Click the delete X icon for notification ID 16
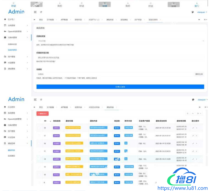The width and height of the screenshot is (209, 191). click(196, 144)
